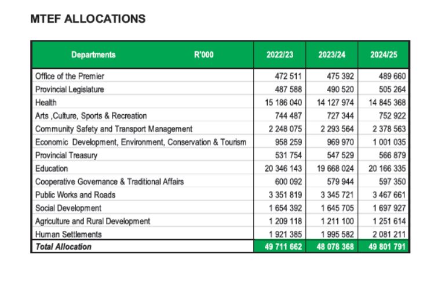Select Education value 20 166 335
The width and height of the screenshot is (445, 294).
pos(387,168)
